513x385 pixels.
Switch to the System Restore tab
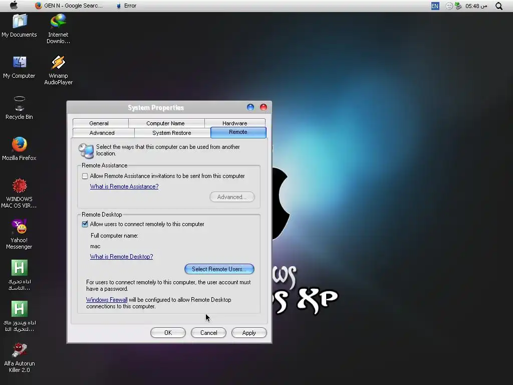(x=172, y=132)
